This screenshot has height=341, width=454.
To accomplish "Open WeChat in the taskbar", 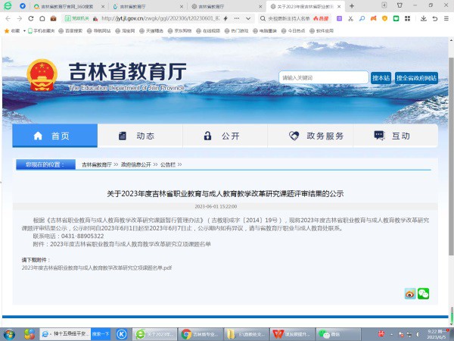I will (330, 333).
